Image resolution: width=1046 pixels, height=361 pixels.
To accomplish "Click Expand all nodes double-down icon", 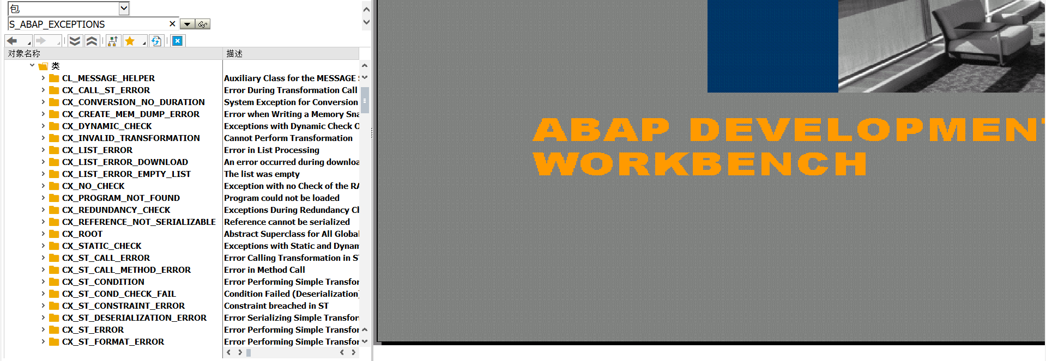I will 75,41.
